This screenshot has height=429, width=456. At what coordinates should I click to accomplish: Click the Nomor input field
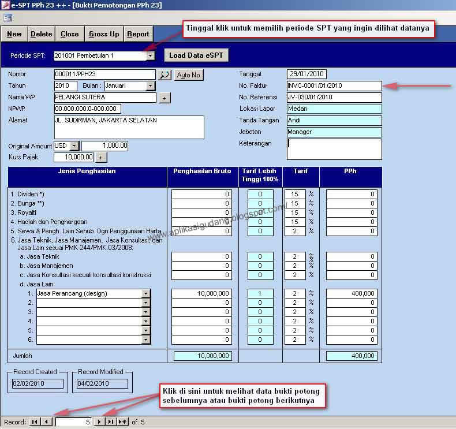click(x=104, y=74)
